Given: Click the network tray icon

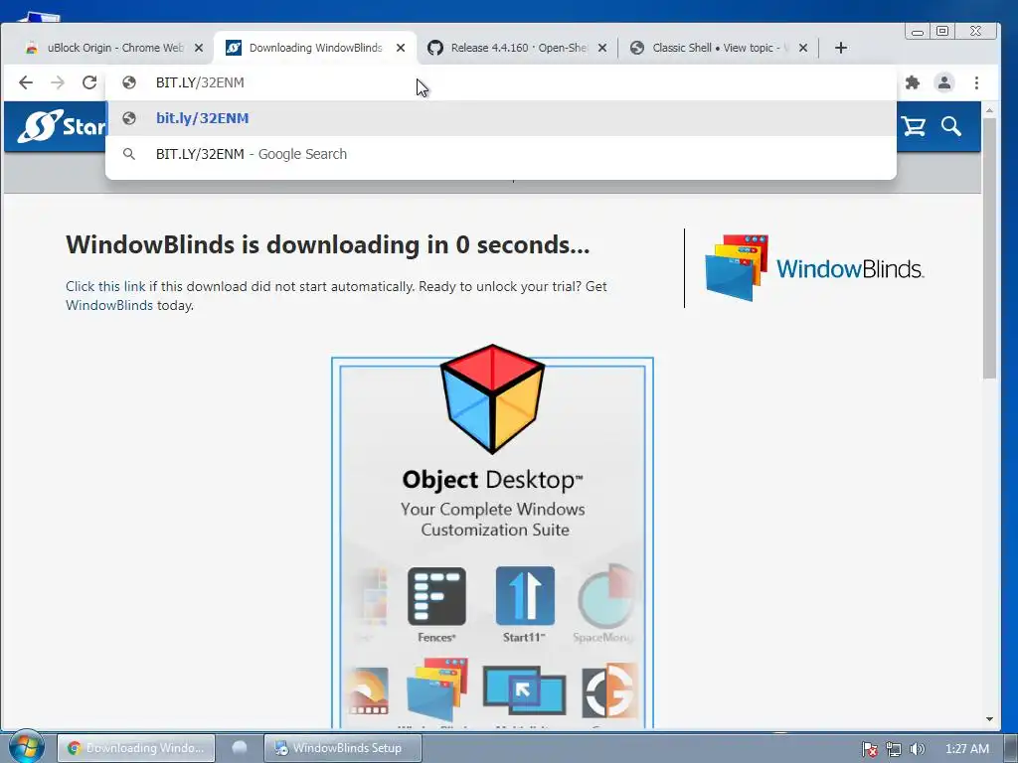Looking at the screenshot, I should (894, 749).
